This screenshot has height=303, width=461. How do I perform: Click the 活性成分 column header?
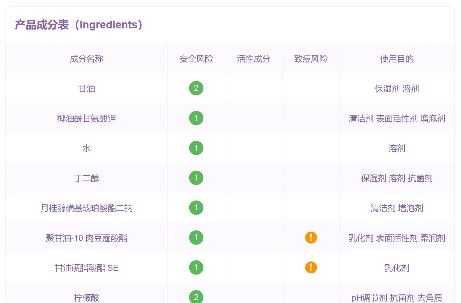(x=253, y=59)
